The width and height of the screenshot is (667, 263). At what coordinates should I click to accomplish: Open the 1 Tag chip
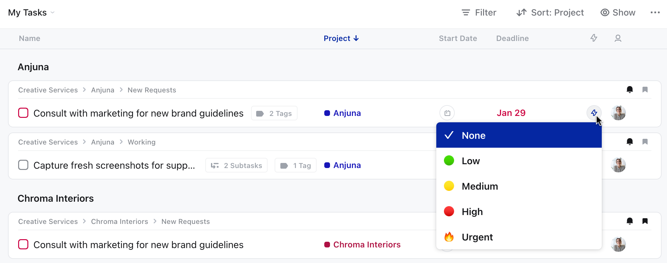click(296, 165)
